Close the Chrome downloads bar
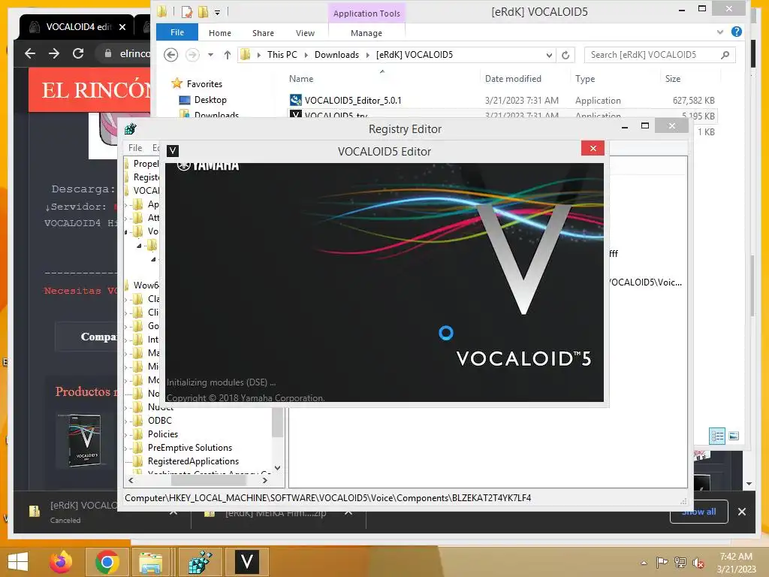 click(741, 512)
